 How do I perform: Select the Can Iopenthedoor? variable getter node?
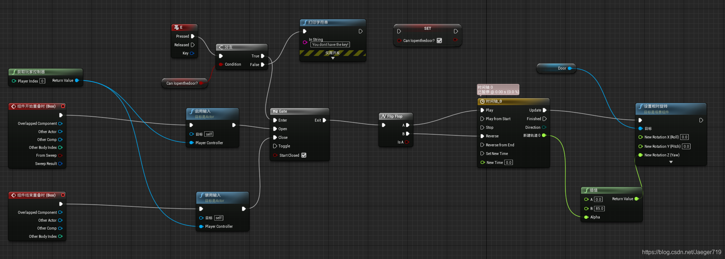(x=184, y=83)
